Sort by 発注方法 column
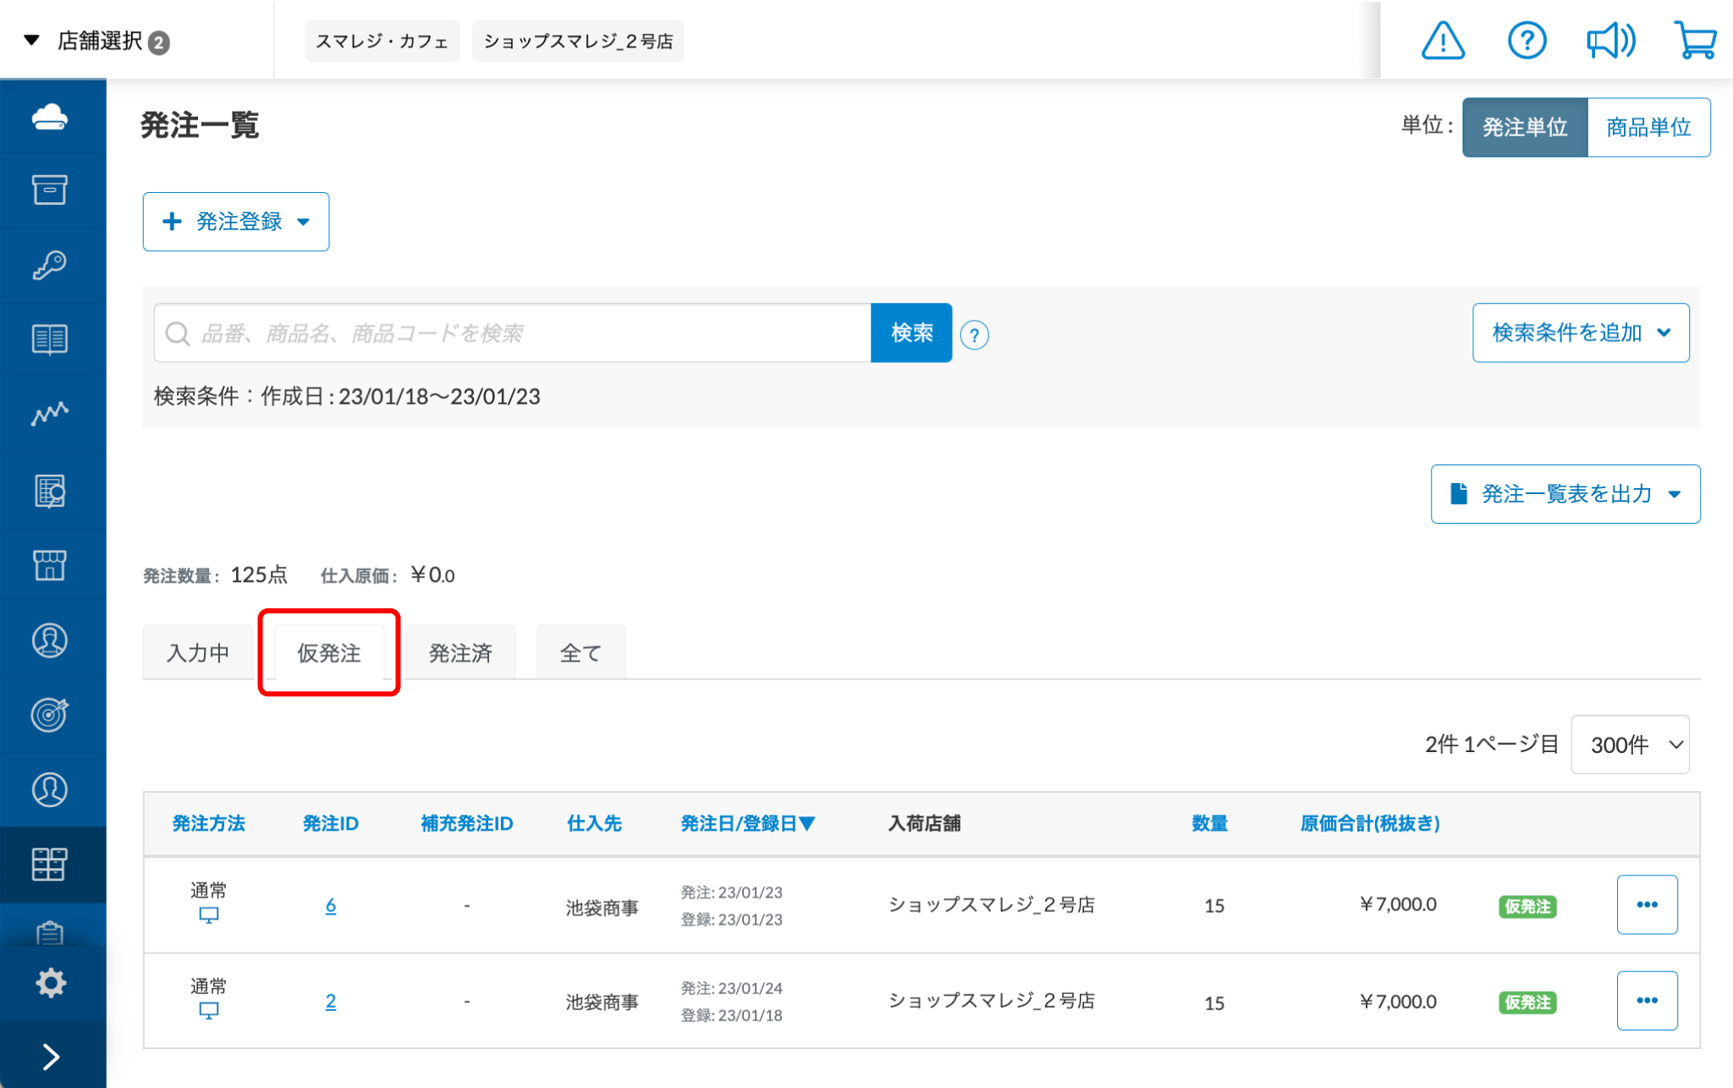 click(x=208, y=823)
